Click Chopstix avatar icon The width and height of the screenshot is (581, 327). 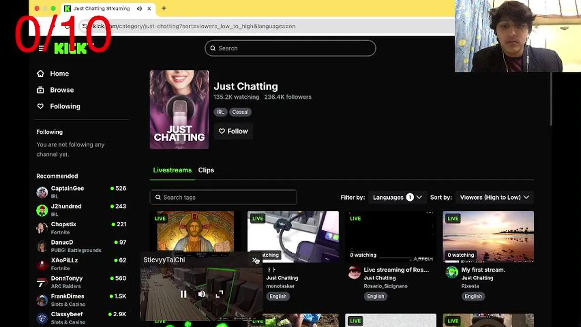(x=42, y=228)
